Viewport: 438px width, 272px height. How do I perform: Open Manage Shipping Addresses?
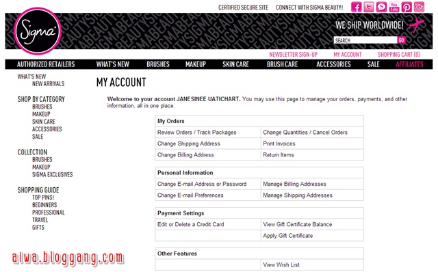(298, 195)
